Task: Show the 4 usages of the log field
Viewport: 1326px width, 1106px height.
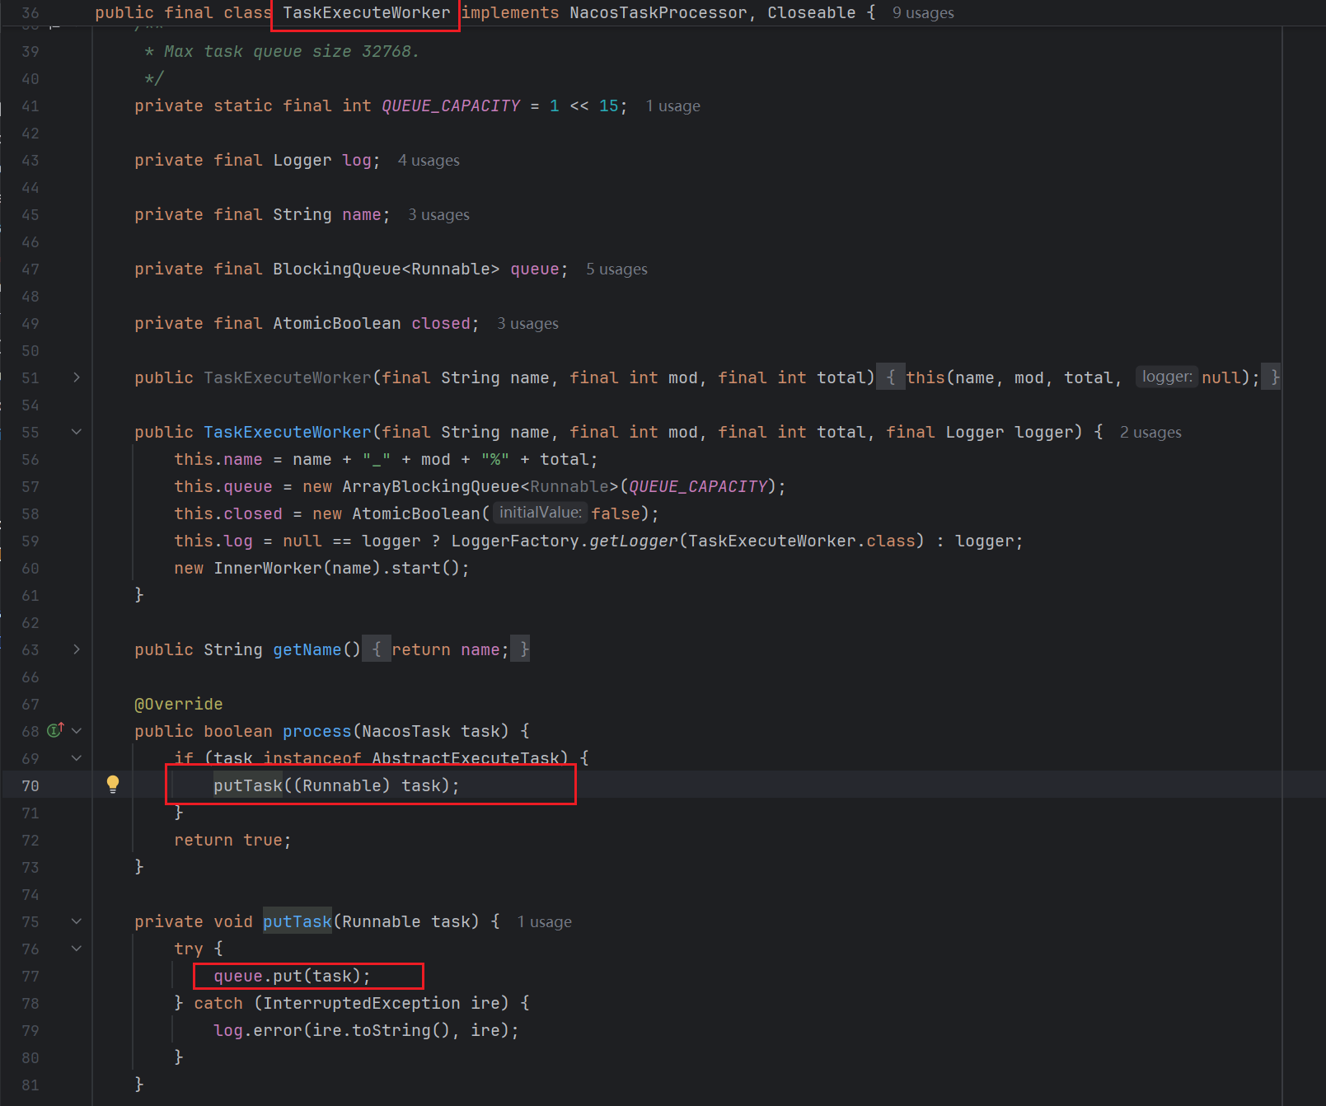Action: [429, 161]
